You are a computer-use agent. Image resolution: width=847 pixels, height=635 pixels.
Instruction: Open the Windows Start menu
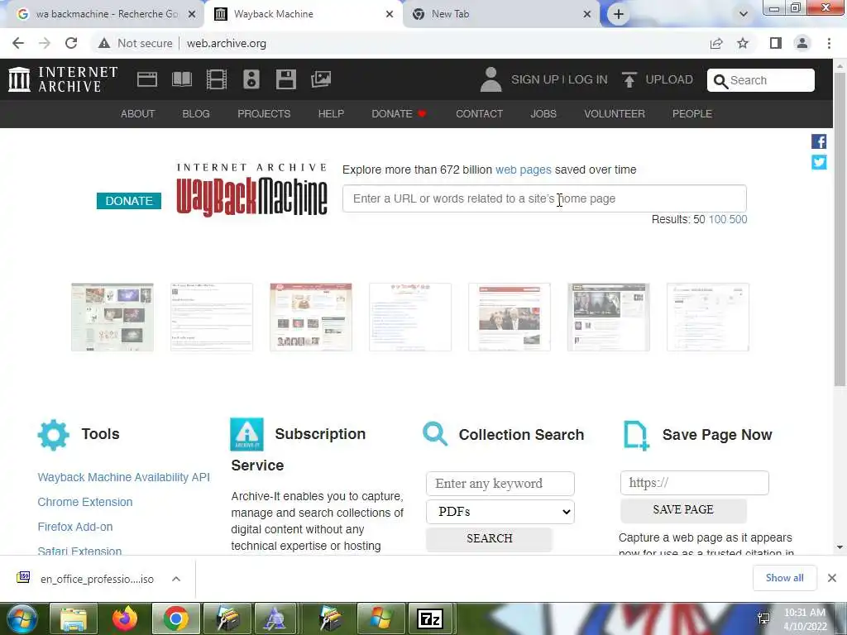click(x=21, y=618)
